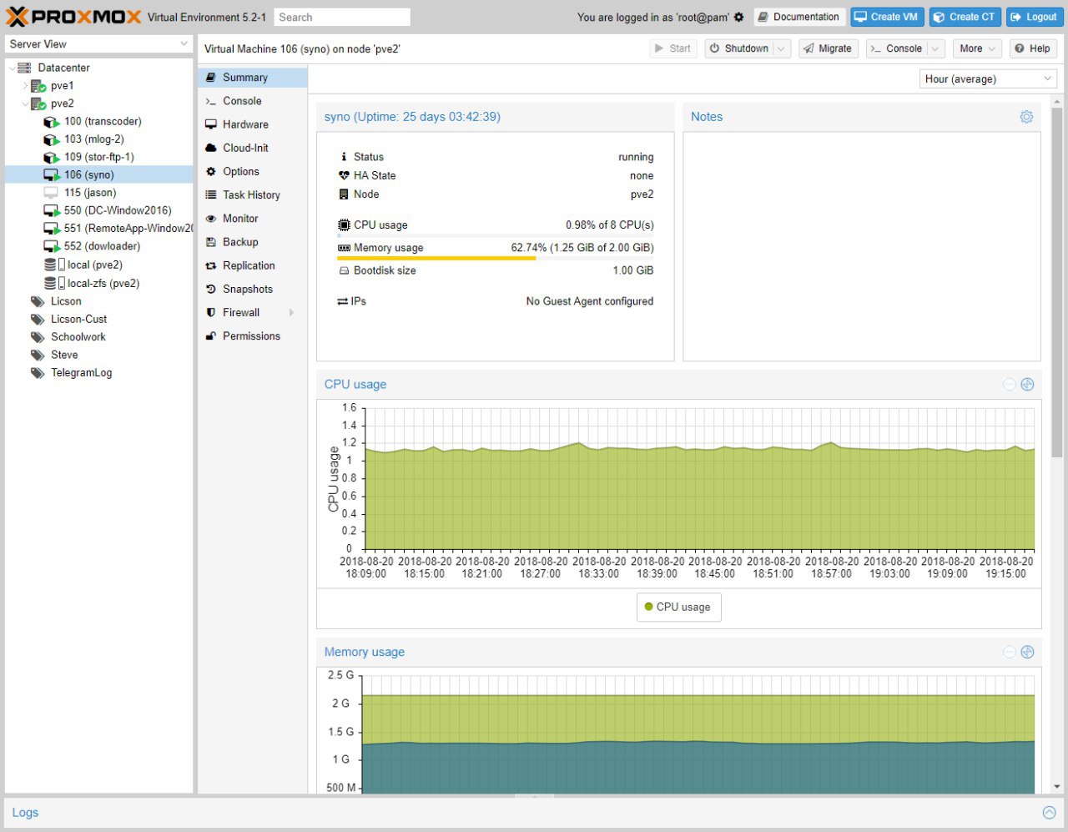Viewport: 1068px width, 832px height.
Task: Open the Monitor tab
Action: [x=253, y=219]
